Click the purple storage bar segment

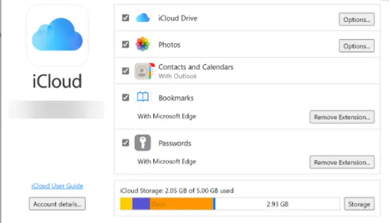(x=141, y=204)
